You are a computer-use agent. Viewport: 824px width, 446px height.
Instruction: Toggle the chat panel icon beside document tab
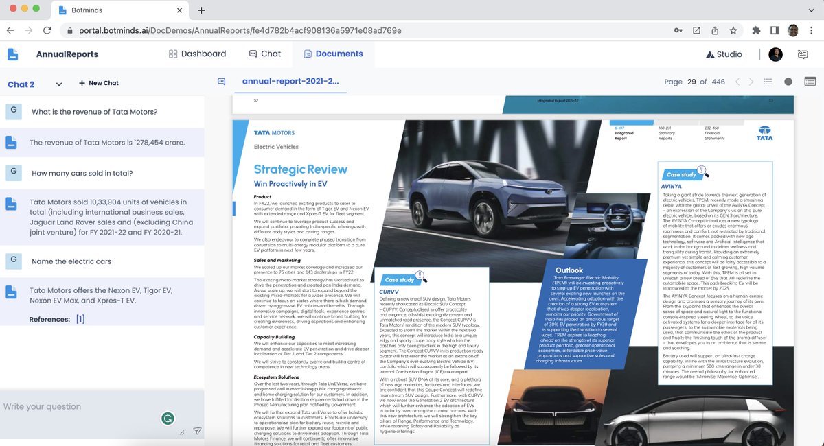pos(221,81)
